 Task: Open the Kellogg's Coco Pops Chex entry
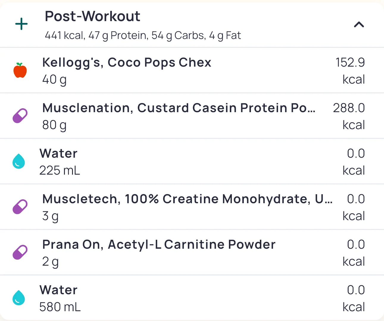point(127,62)
